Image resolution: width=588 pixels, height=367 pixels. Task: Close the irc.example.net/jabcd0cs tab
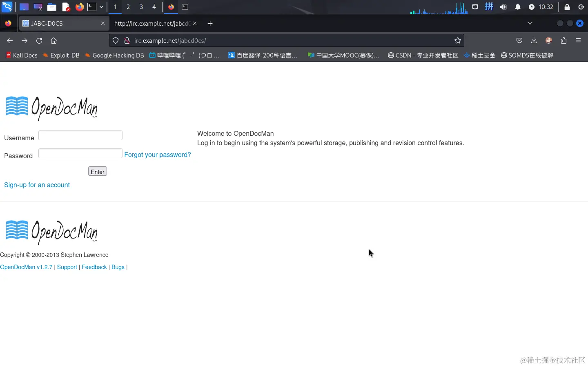pyautogui.click(x=195, y=24)
